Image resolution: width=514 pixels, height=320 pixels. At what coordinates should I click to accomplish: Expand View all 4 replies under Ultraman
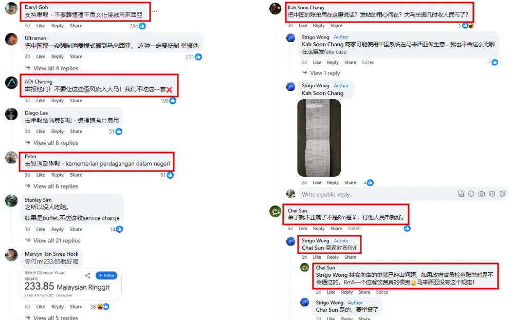tap(56, 68)
